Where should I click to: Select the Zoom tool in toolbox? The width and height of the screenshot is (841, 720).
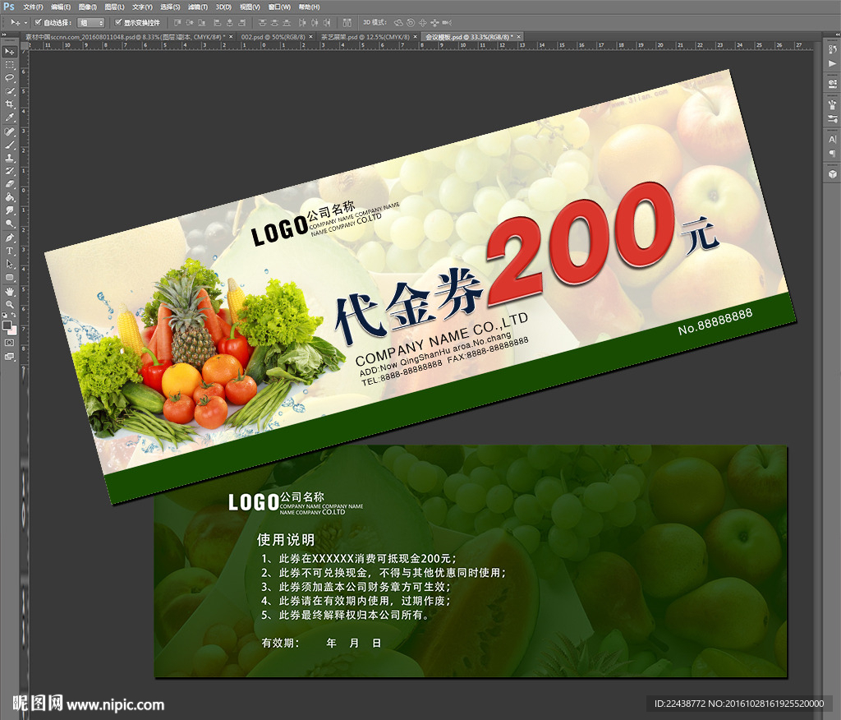[x=9, y=304]
